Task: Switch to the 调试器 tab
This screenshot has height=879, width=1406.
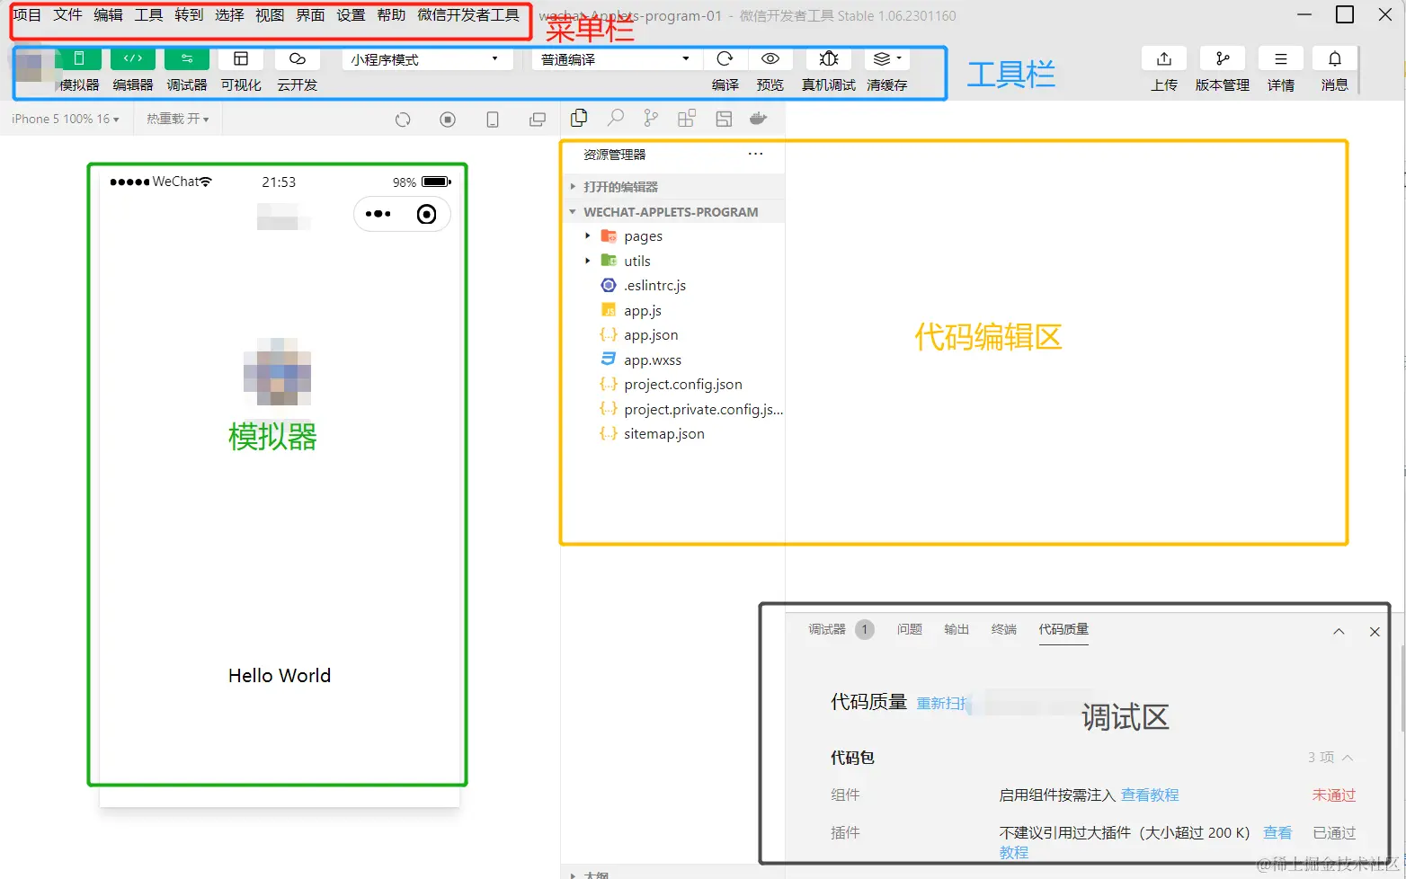Action: (x=827, y=629)
